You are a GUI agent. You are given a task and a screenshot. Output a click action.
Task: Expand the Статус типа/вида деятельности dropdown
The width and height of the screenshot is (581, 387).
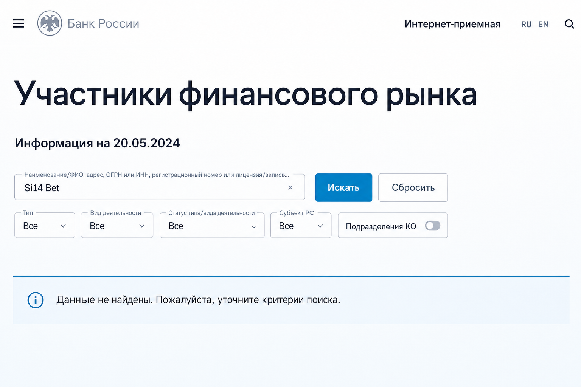212,225
